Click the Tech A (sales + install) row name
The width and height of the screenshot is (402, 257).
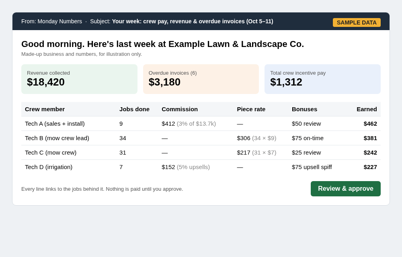click(x=55, y=124)
